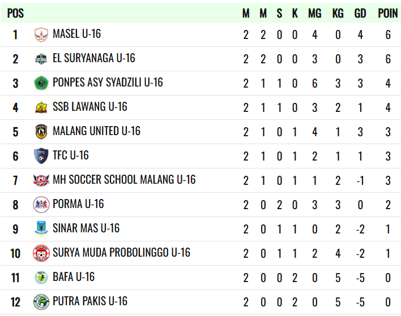Click the GD column header
Screen dimensions: 401x316
point(360,13)
